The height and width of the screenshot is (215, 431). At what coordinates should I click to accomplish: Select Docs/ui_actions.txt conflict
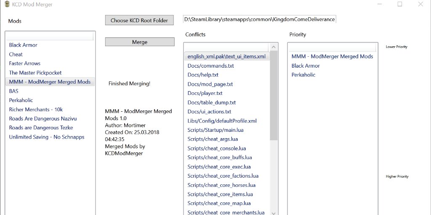pyautogui.click(x=227, y=112)
